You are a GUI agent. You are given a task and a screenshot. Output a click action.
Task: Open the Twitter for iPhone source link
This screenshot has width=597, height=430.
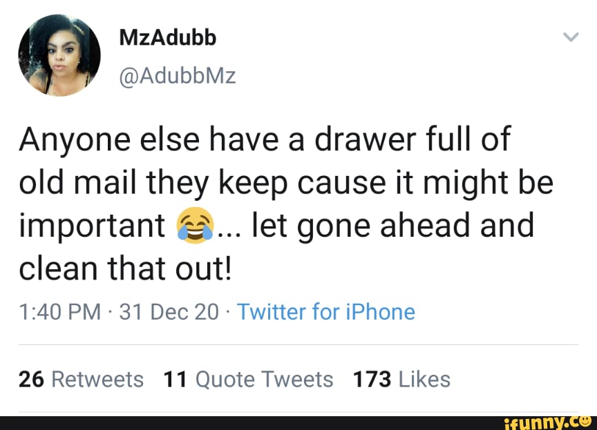point(326,312)
